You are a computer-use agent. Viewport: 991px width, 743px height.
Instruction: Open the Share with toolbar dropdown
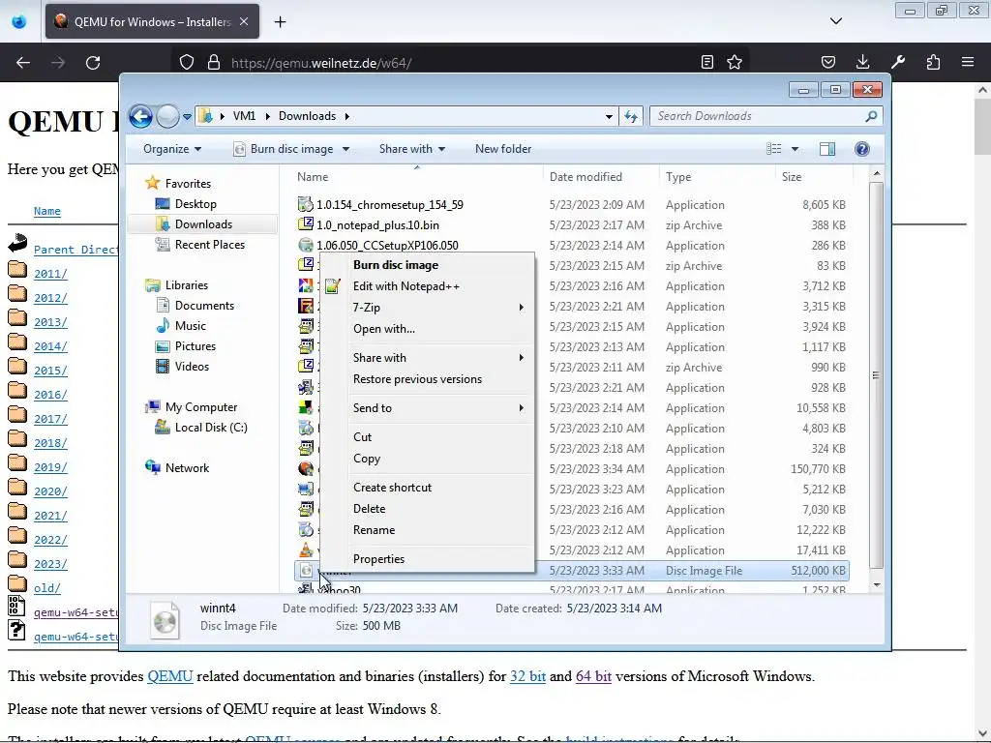412,149
